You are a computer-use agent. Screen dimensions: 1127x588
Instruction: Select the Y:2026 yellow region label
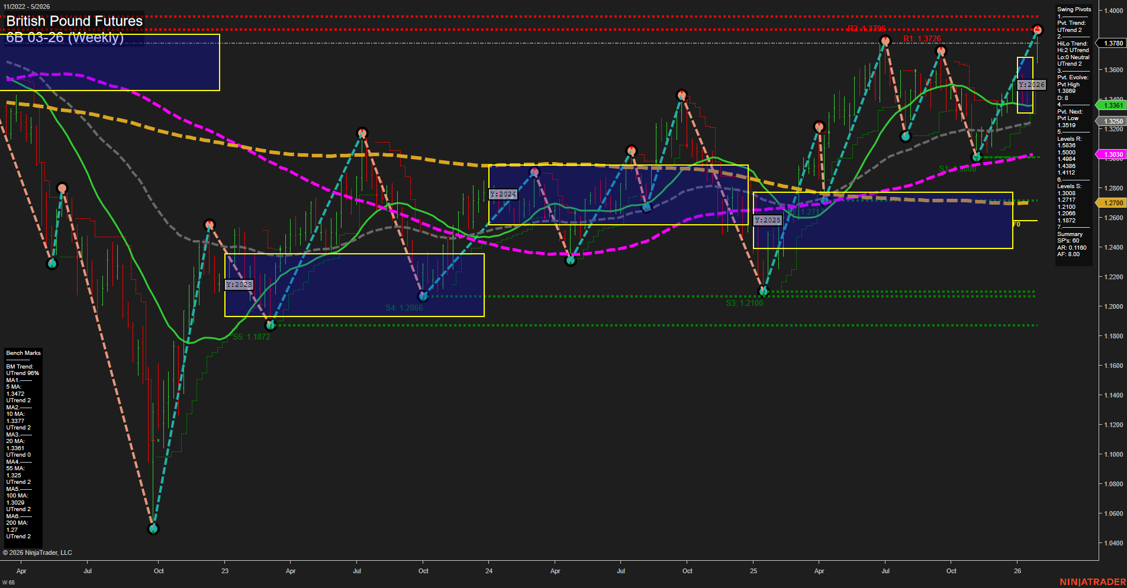[1031, 85]
